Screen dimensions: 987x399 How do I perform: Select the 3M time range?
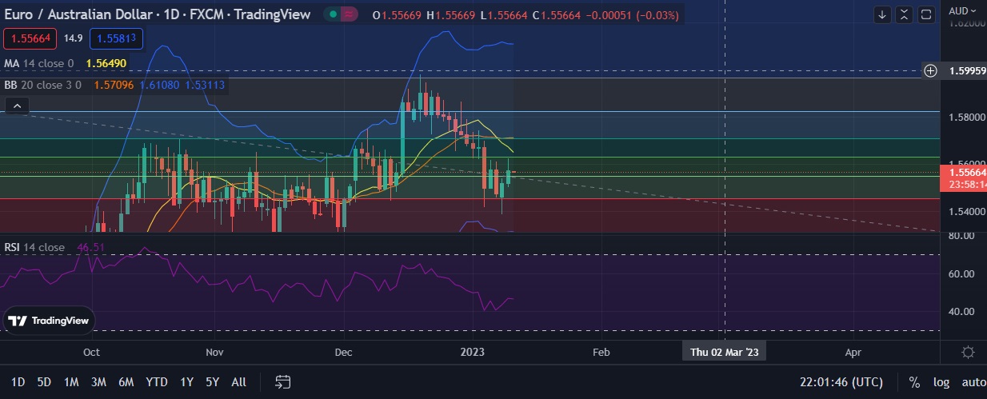(x=98, y=382)
